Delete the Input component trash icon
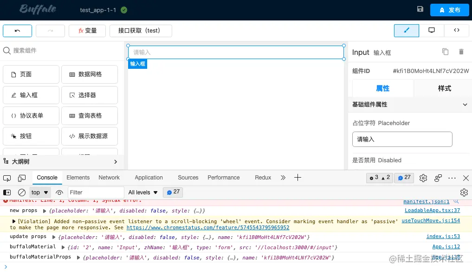 [461, 52]
